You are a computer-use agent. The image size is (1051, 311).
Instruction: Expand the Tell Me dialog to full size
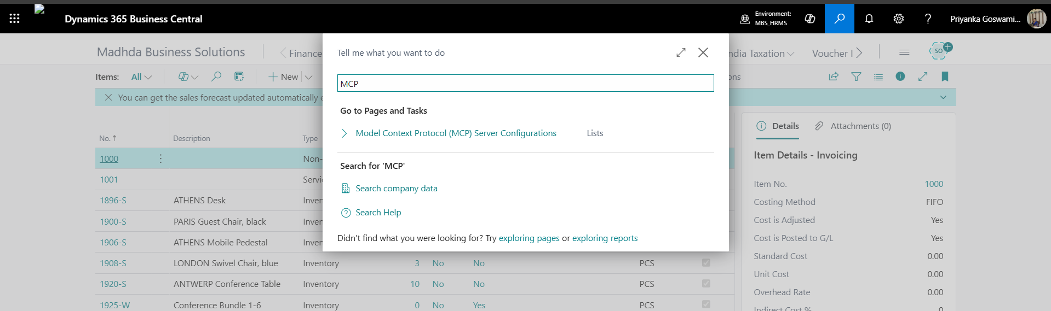pyautogui.click(x=681, y=52)
